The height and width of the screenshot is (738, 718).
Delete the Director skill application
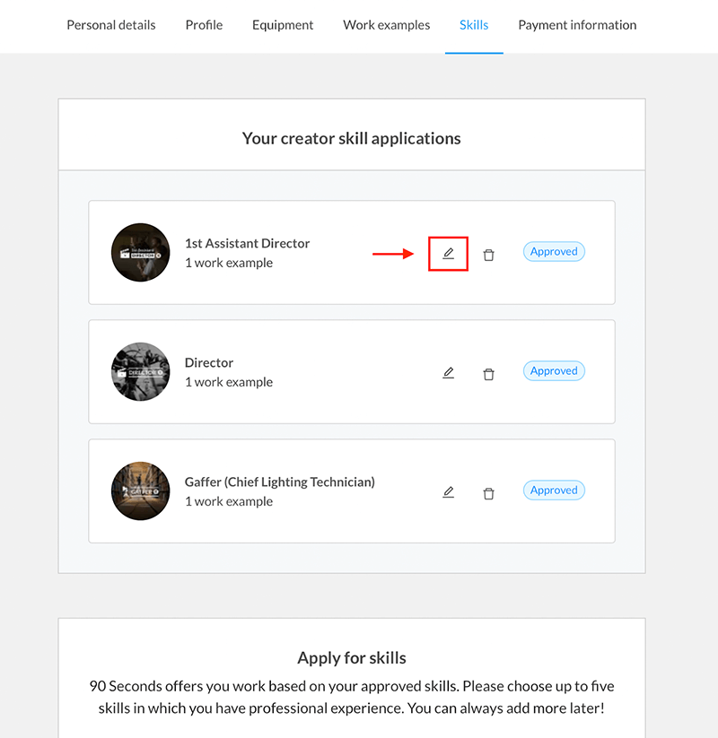488,374
